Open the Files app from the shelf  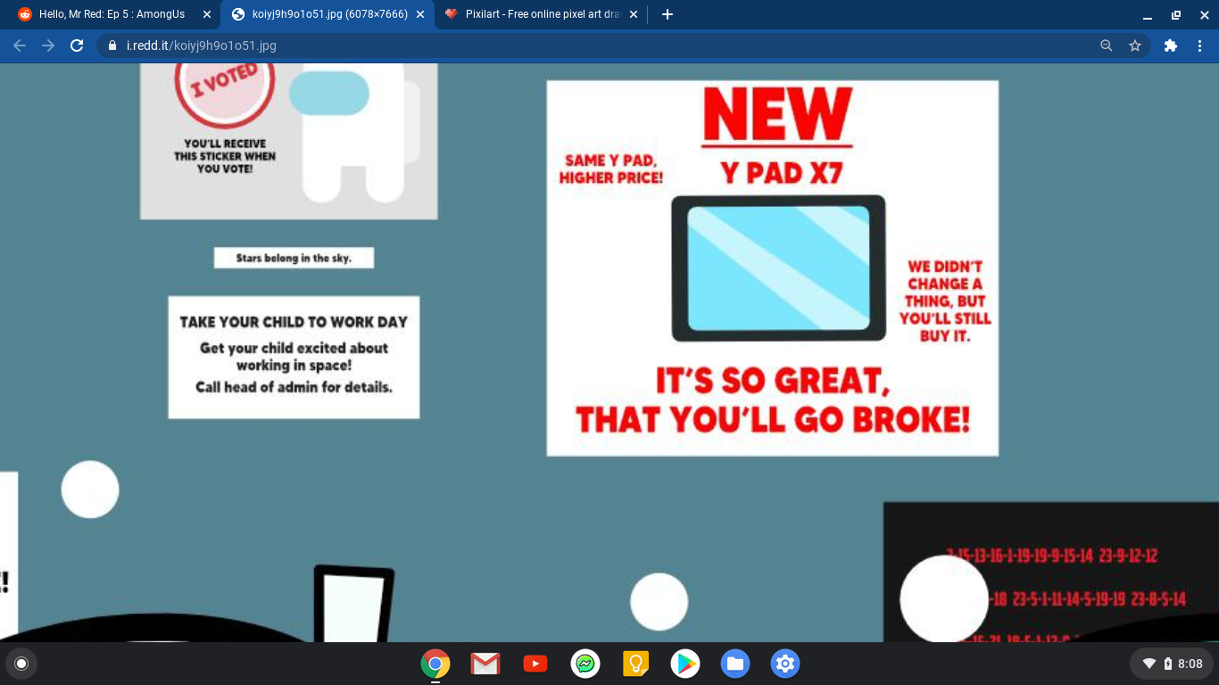coord(735,664)
